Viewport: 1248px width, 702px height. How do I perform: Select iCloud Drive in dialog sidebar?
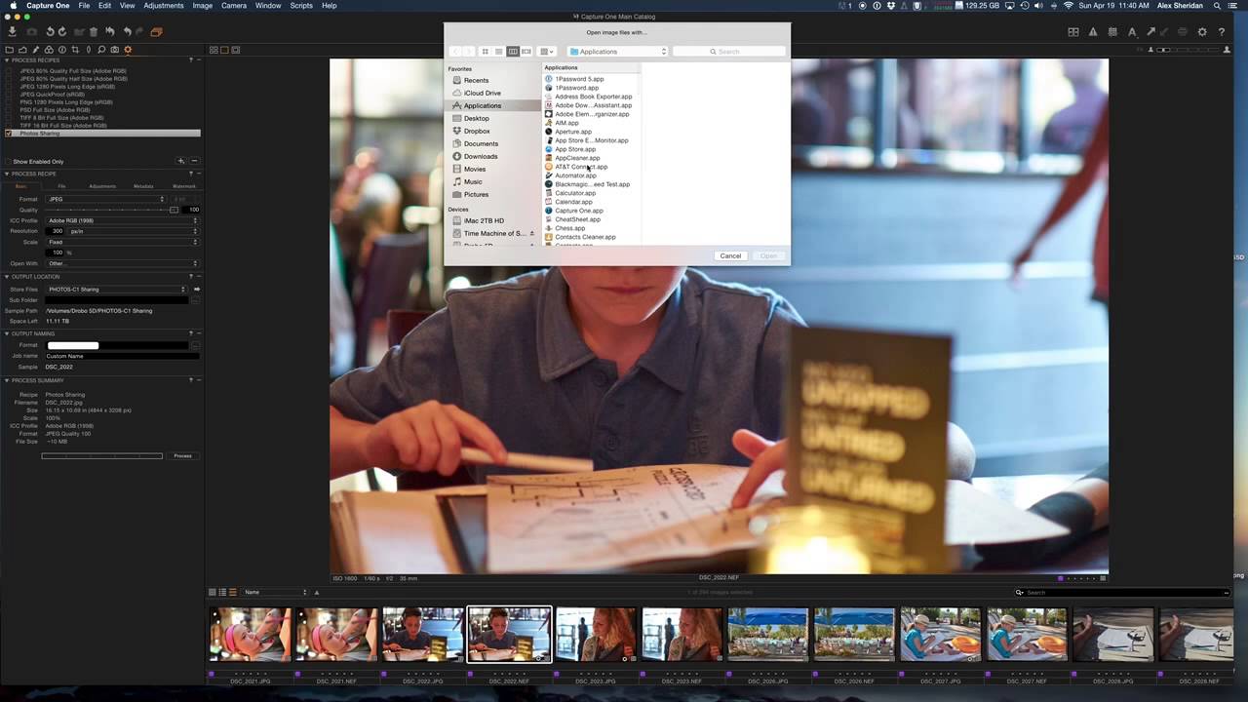(x=482, y=93)
